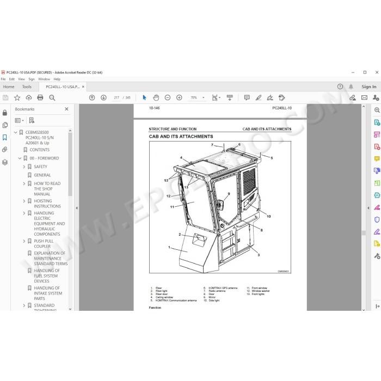Image resolution: width=381 pixels, height=381 pixels.
Task: Open the Sign menu
Action: (x=32, y=79)
